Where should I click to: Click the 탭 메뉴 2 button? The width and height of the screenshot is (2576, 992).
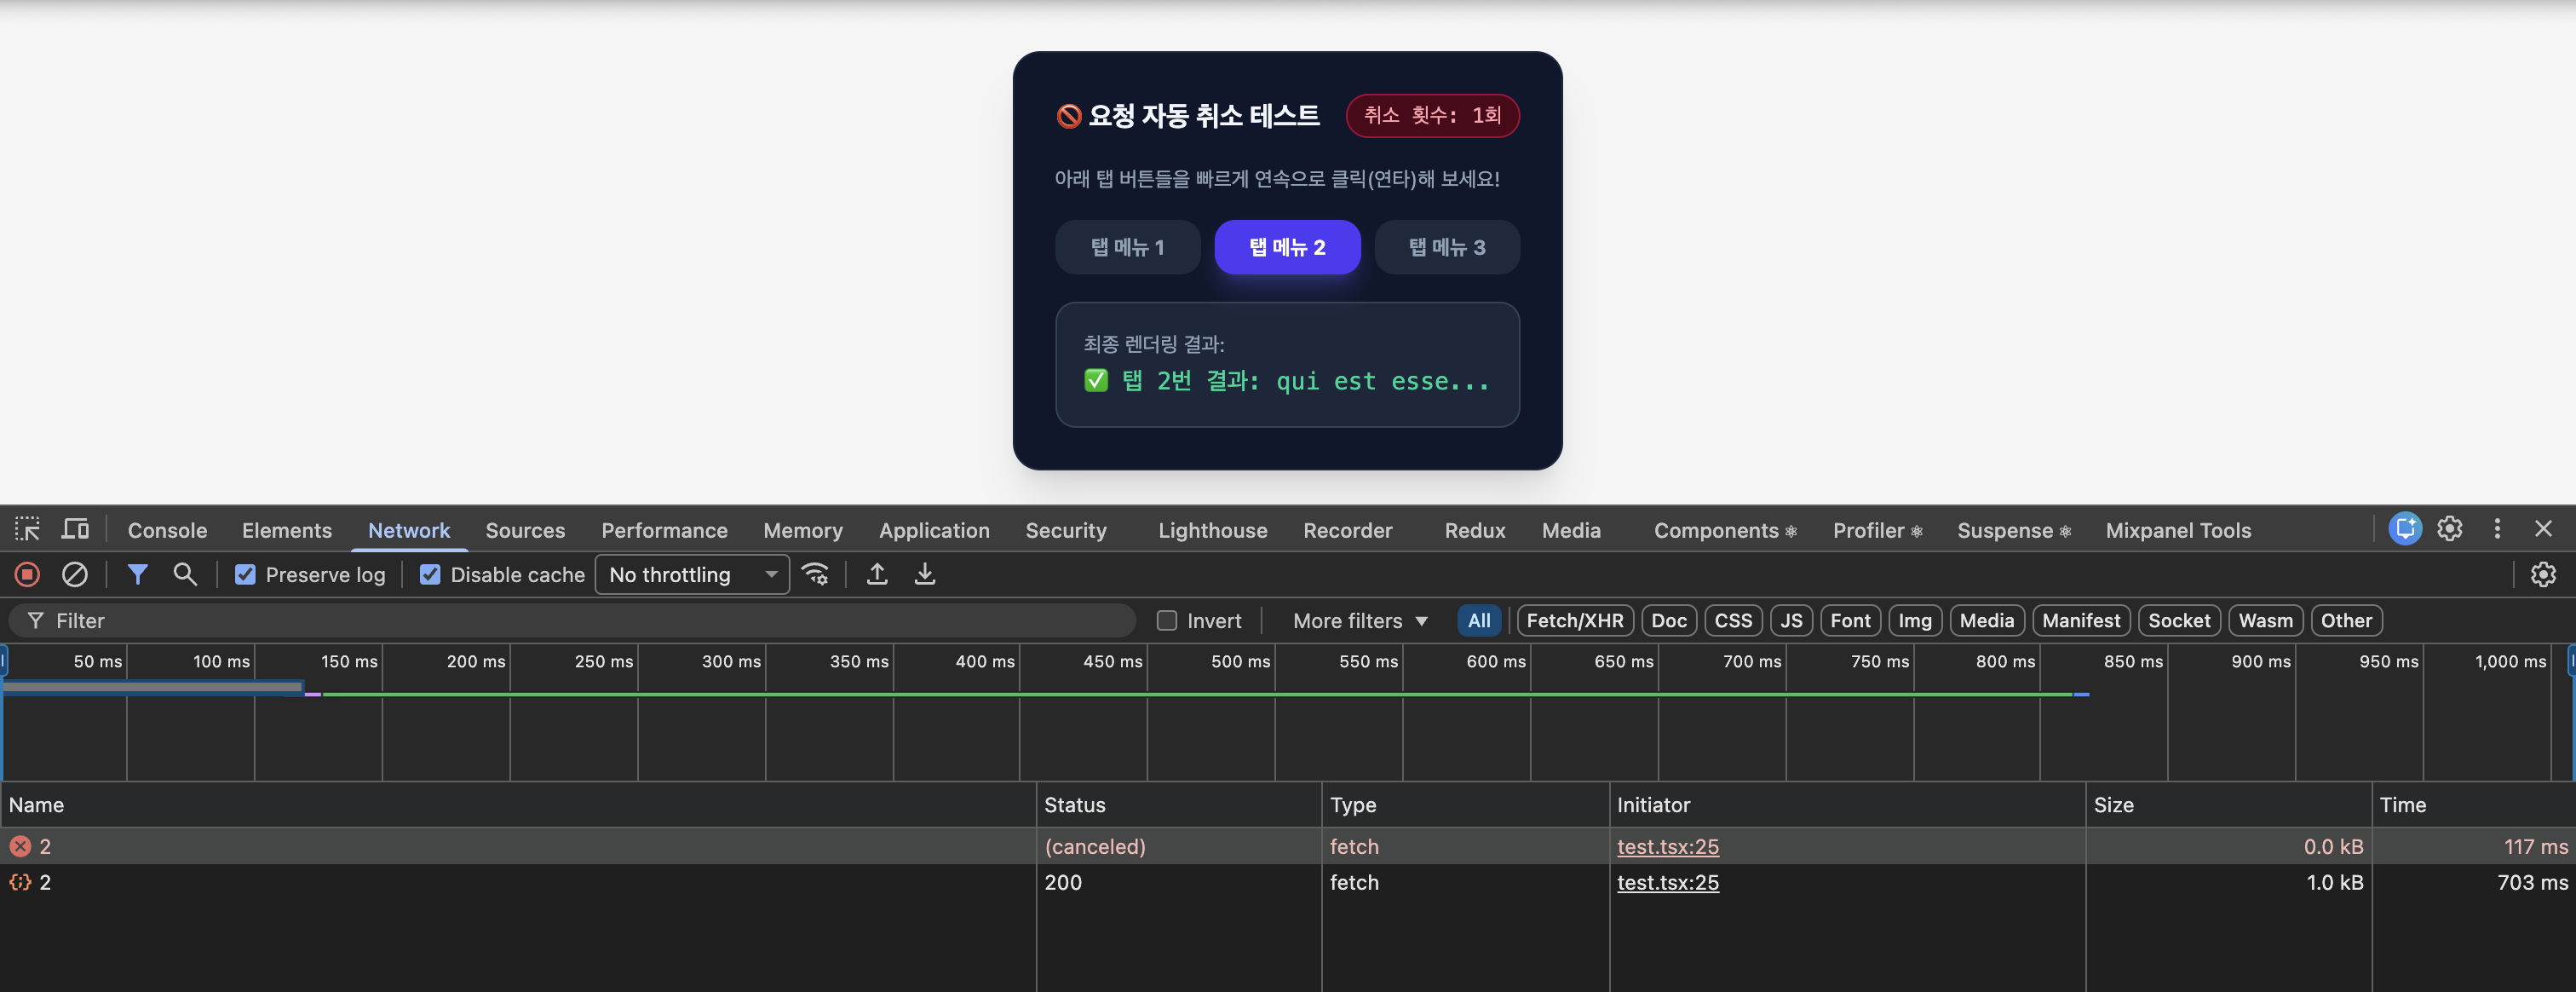point(1287,247)
